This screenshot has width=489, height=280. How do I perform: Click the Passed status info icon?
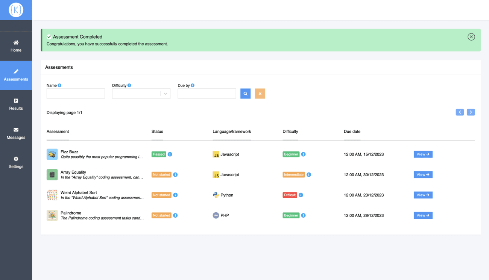tap(170, 154)
